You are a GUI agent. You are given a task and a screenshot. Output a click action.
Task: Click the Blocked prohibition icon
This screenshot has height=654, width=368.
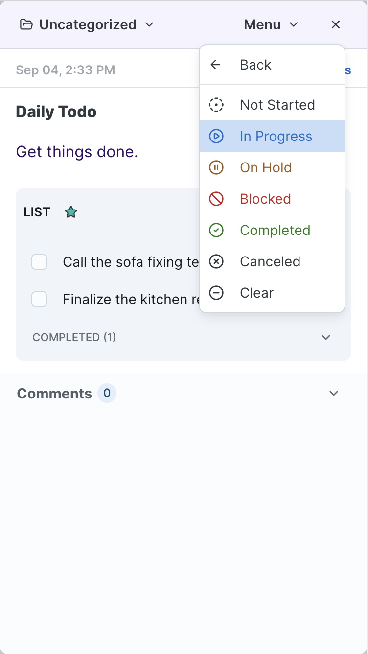point(216,199)
